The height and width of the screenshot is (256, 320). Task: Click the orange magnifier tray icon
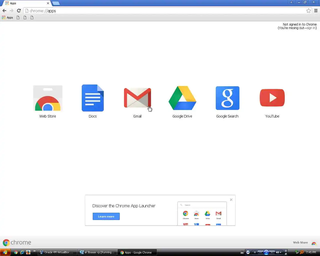click(302, 252)
